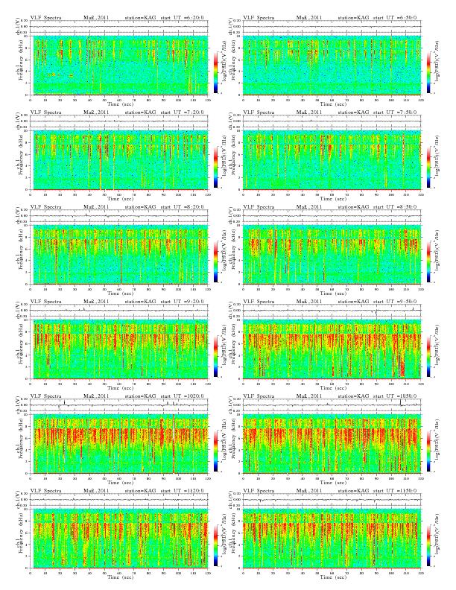Click the ch.1 waveform strip above the 9:20:0 spectrogram

coord(119,311)
